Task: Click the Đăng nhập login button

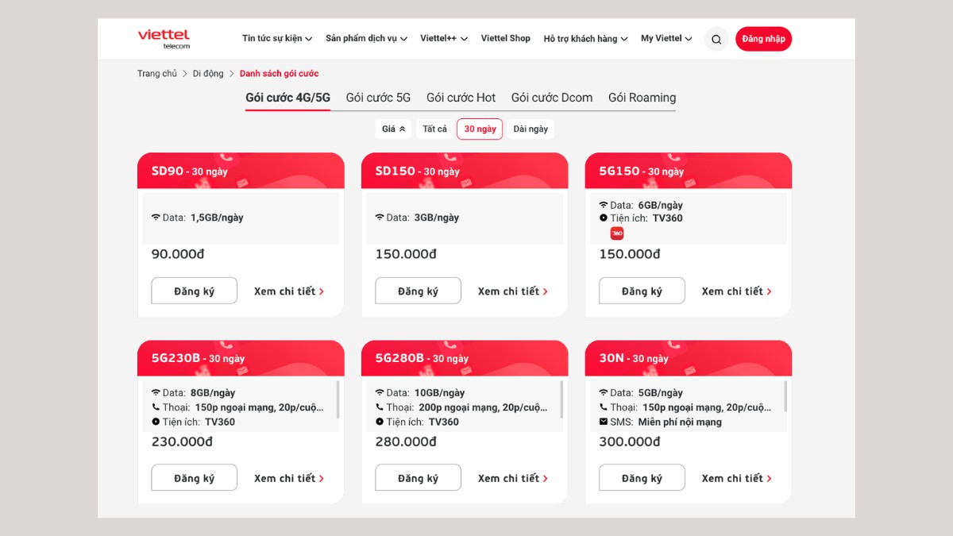Action: pos(763,39)
